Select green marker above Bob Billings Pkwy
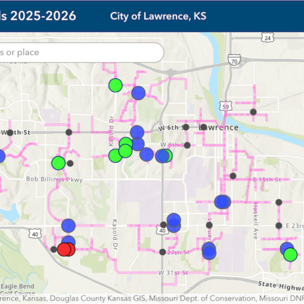Image resolution: width=304 pixels, height=304 pixels. point(58,163)
